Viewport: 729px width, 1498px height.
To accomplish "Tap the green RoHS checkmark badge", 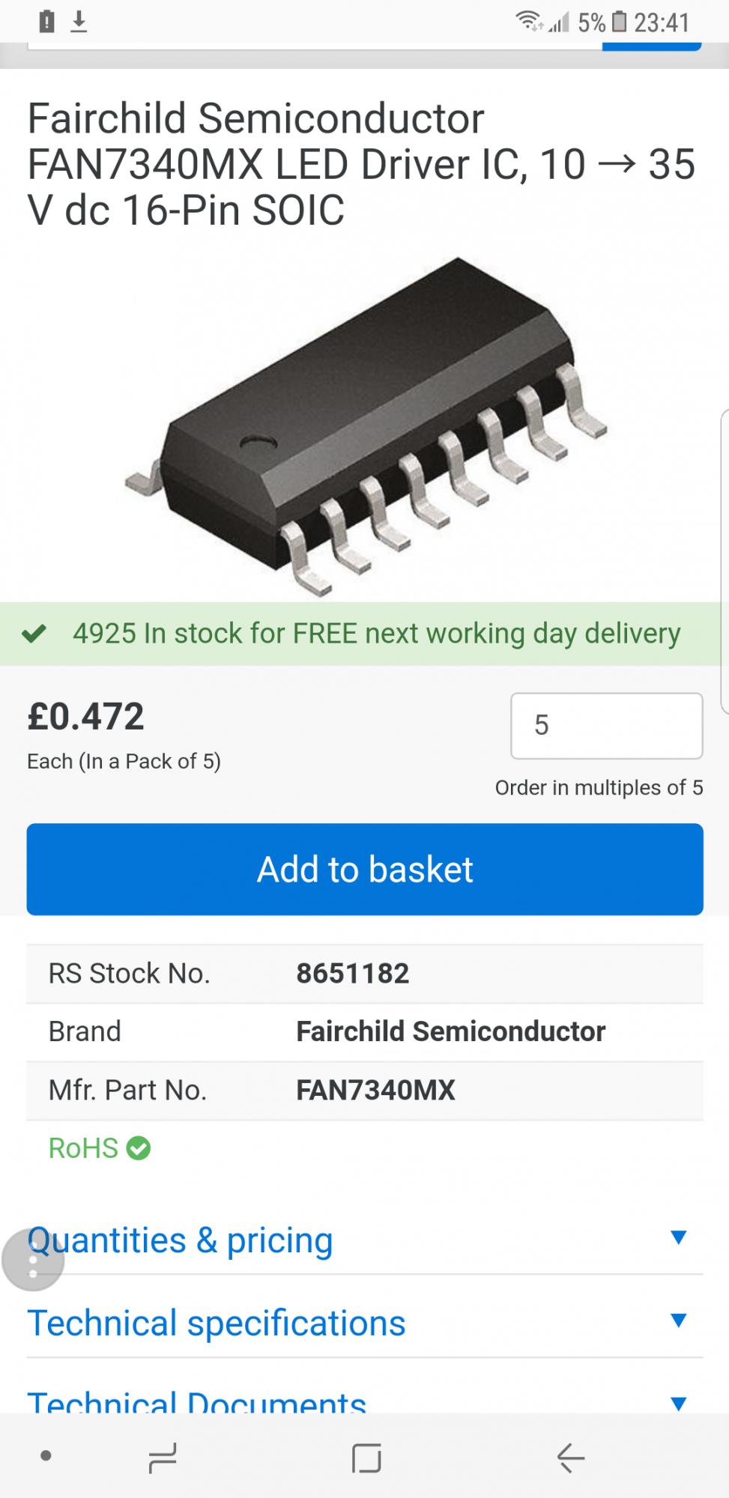I will pyautogui.click(x=138, y=1148).
